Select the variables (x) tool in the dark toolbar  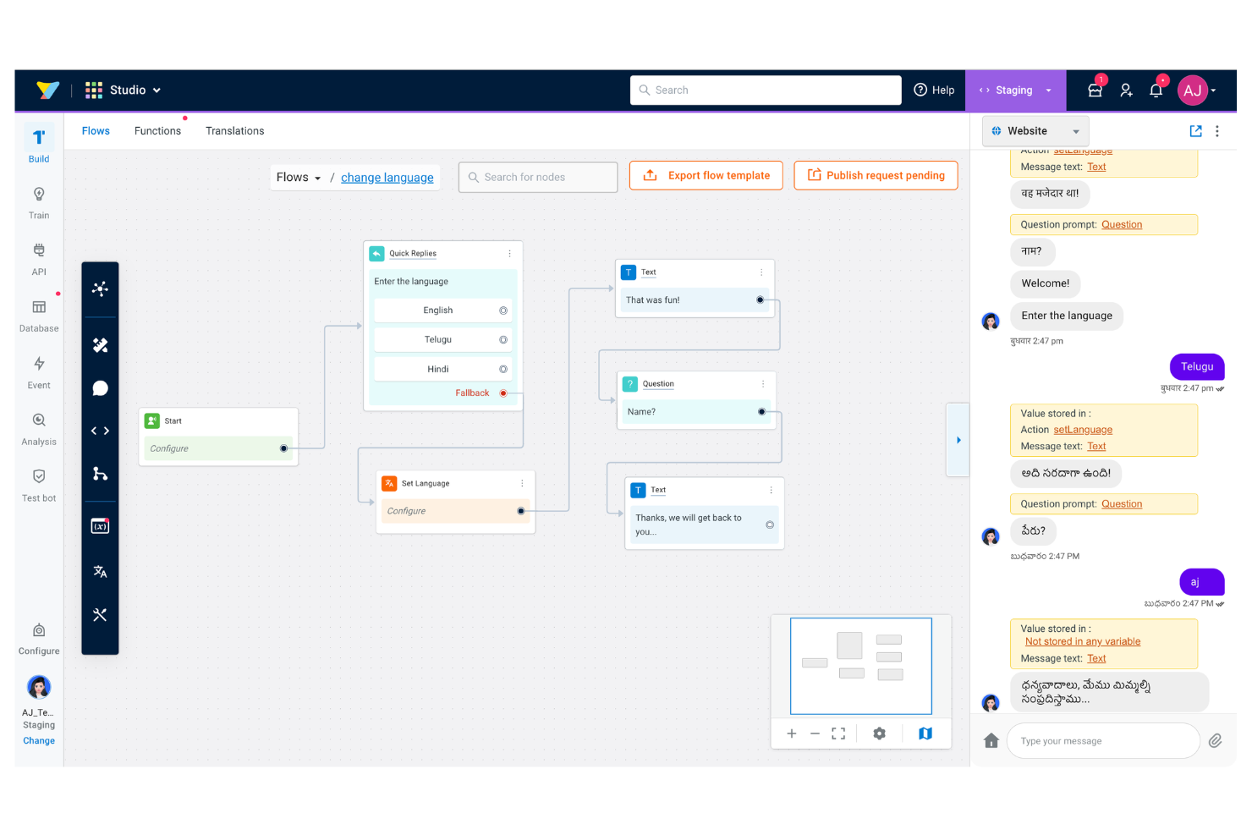[100, 525]
